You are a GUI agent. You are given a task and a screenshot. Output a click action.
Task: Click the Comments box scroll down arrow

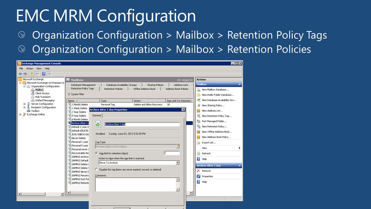point(178,190)
